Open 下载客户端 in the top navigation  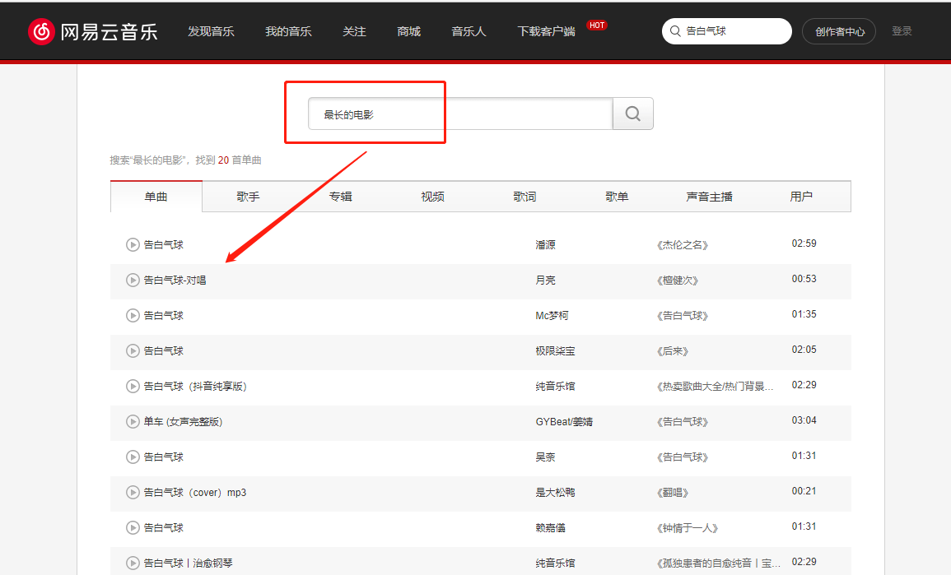pos(546,31)
